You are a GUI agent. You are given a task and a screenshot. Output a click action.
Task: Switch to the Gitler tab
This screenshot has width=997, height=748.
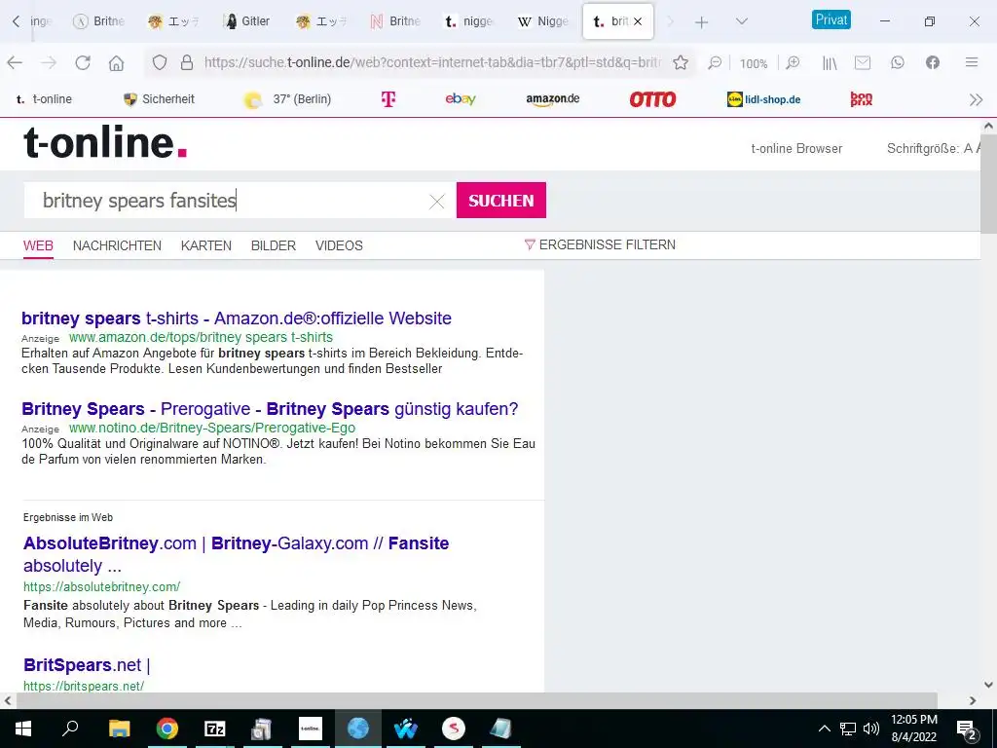tap(247, 21)
